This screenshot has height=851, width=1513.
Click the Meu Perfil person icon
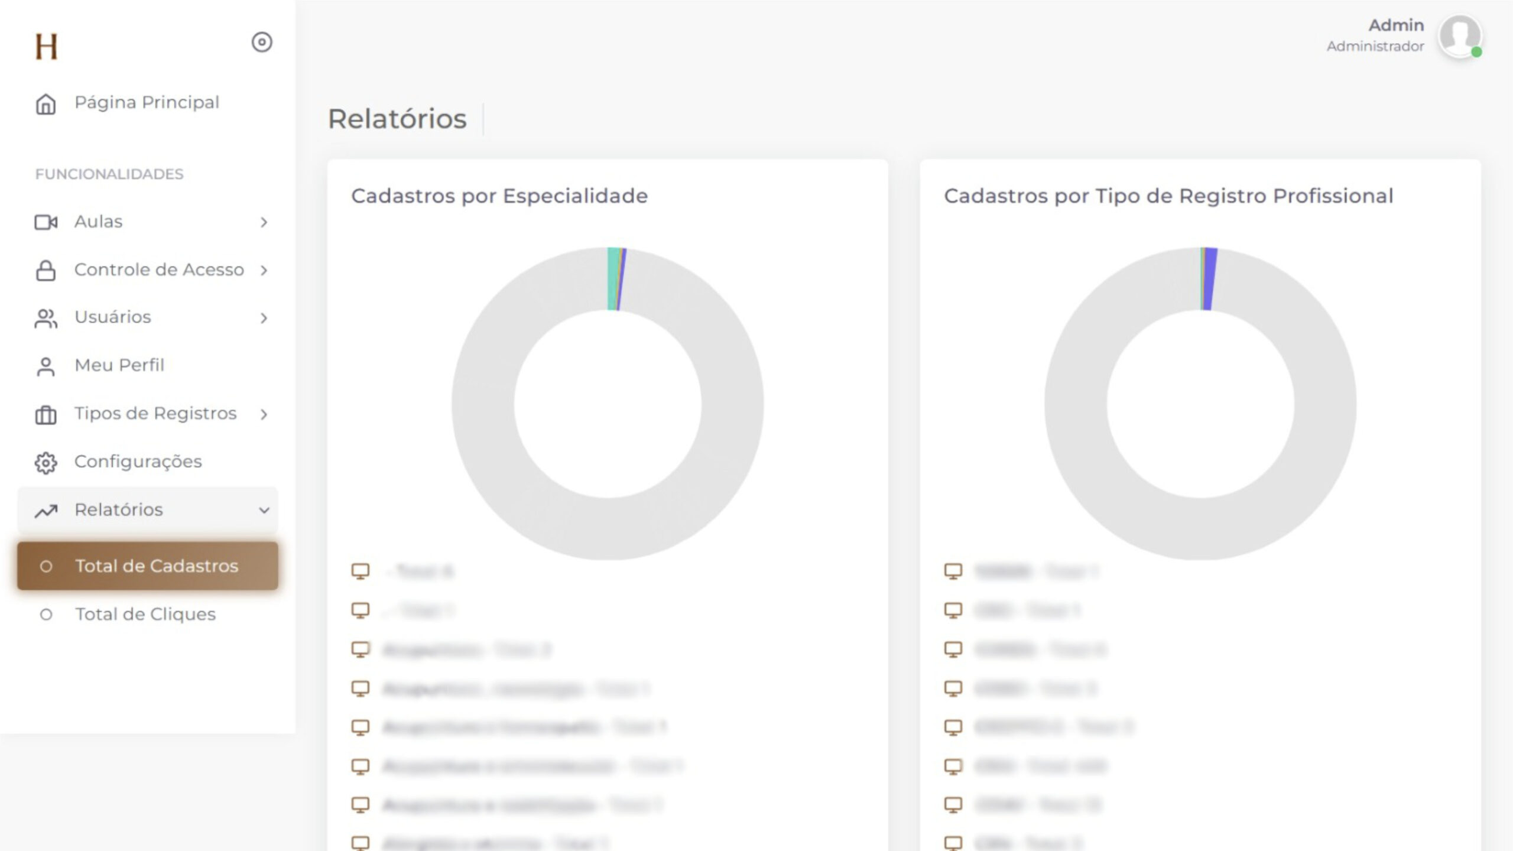(x=46, y=366)
